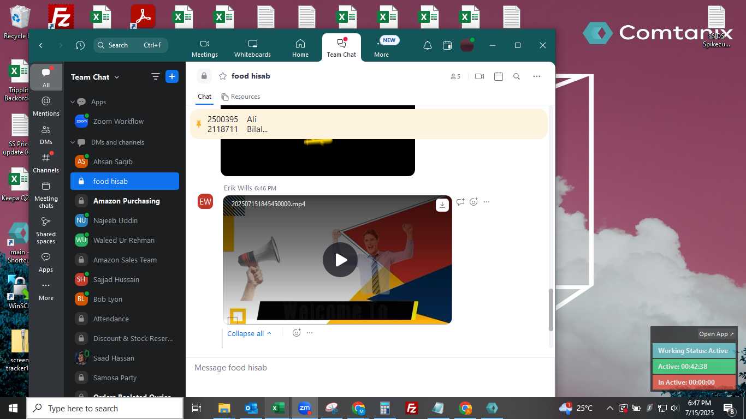
Task: Open Outlook from the taskbar
Action: pos(251,408)
